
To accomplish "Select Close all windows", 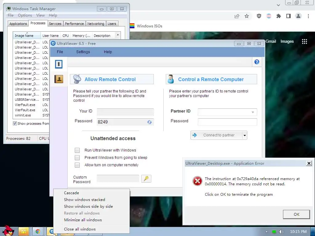I will tap(91, 229).
